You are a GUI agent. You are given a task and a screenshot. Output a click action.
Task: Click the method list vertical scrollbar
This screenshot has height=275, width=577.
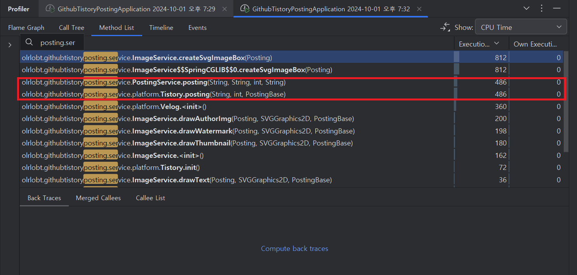click(566, 101)
